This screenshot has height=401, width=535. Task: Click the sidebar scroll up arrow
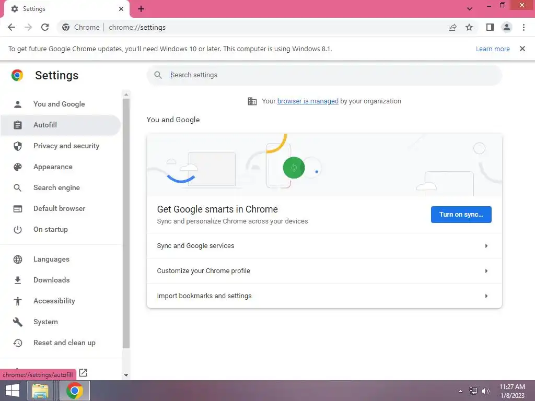pos(126,95)
